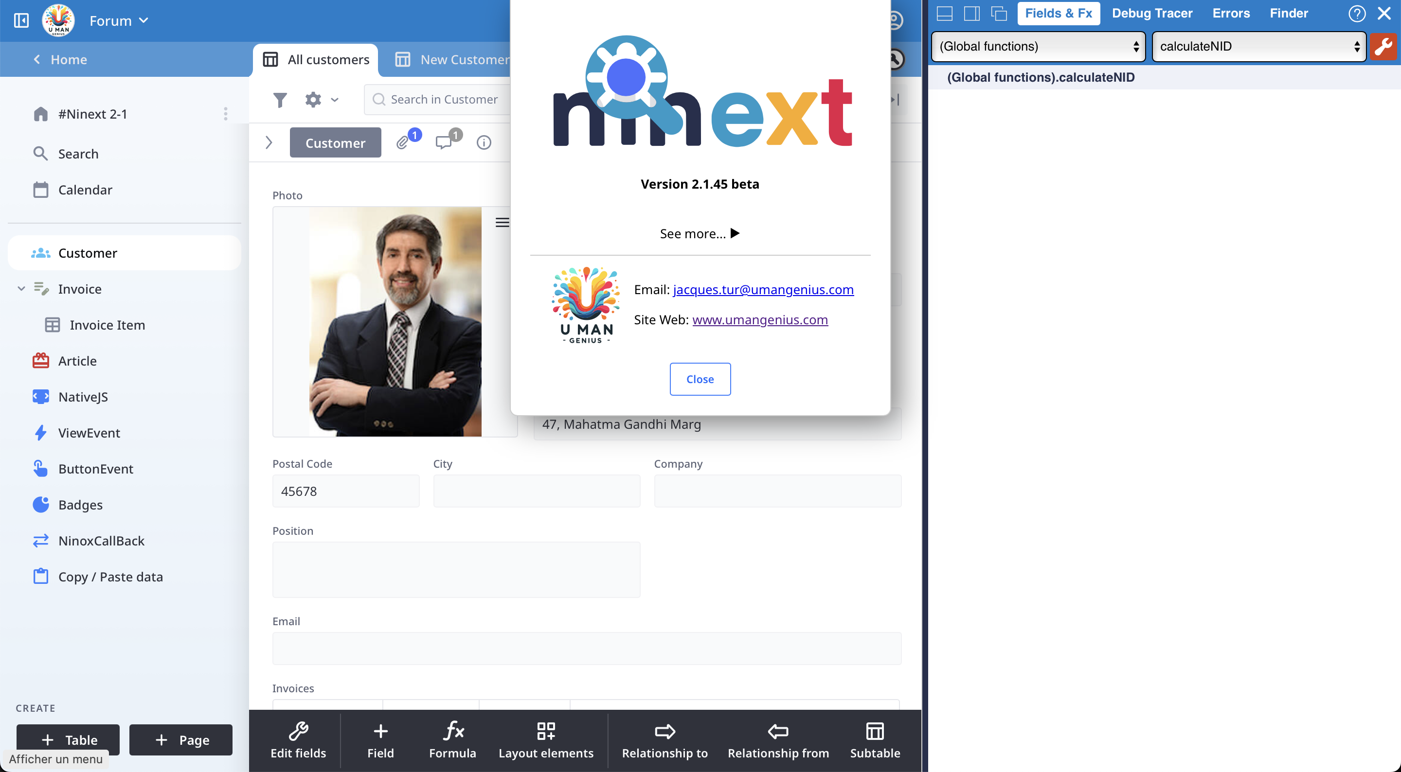
Task: Dock panel to bottom layout icon
Action: pos(945,13)
